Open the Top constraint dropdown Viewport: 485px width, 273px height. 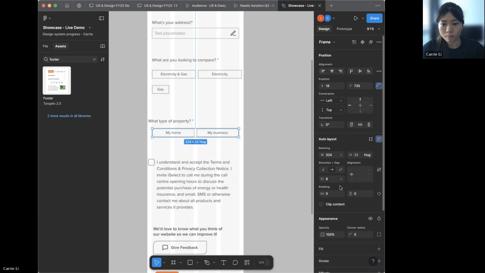click(x=331, y=110)
